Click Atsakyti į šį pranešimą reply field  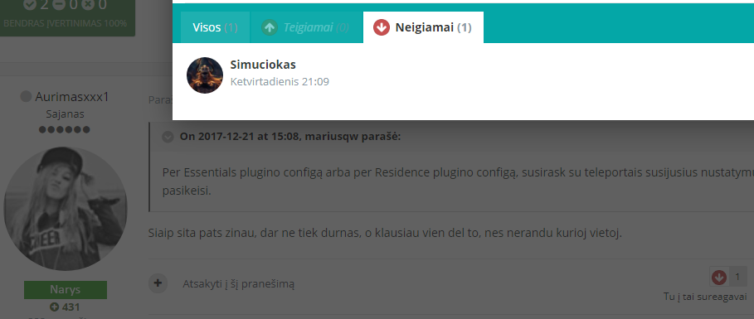tap(239, 284)
